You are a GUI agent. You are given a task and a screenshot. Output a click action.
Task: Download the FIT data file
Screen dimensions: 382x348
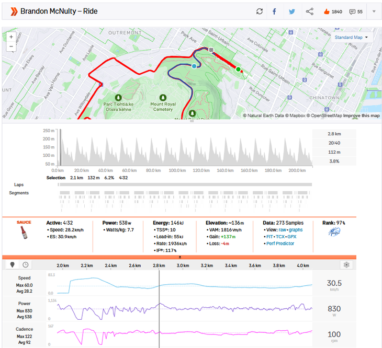pyautogui.click(x=271, y=237)
